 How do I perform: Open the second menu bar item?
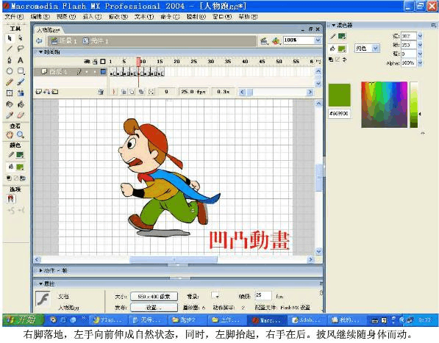click(40, 17)
